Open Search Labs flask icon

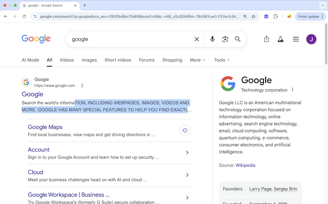(280, 39)
